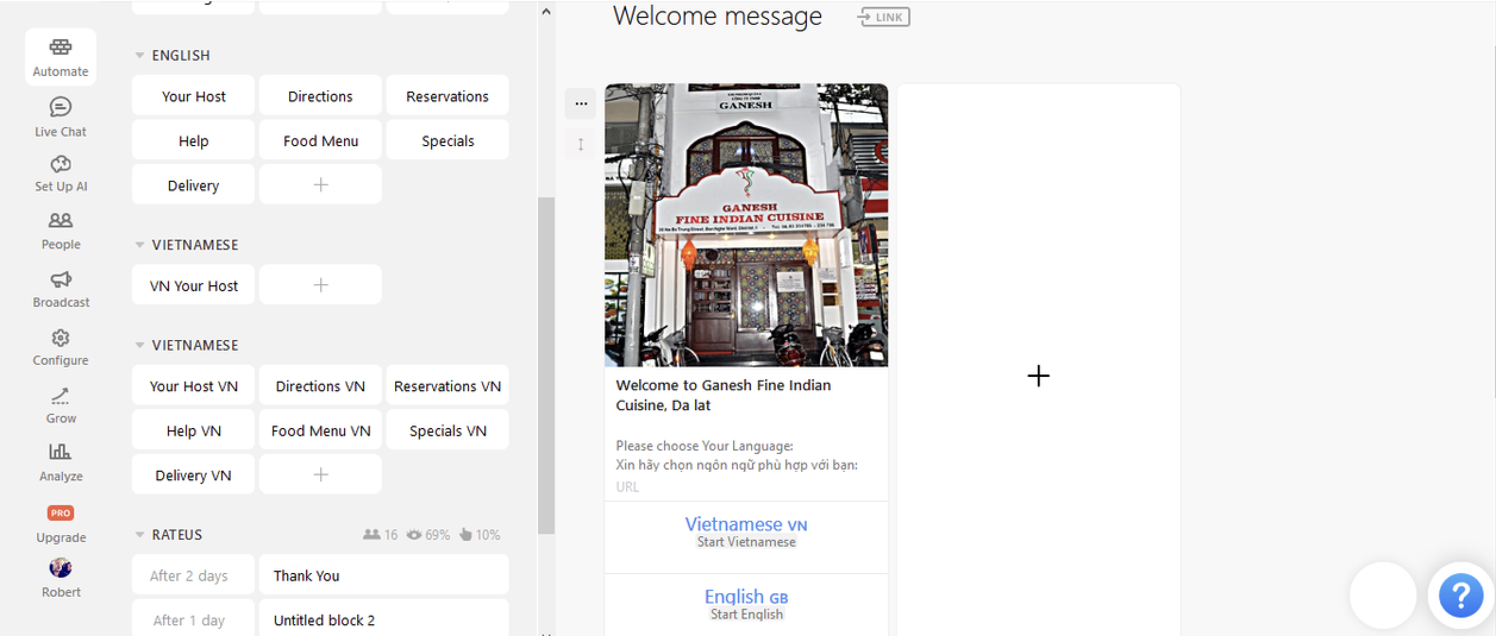Open the Configure settings
Screen dimensions: 1496x636
point(60,348)
